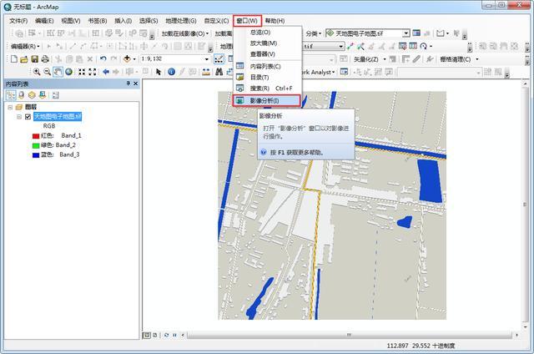Open the 加载在线影像(O) dropdown

pos(185,33)
